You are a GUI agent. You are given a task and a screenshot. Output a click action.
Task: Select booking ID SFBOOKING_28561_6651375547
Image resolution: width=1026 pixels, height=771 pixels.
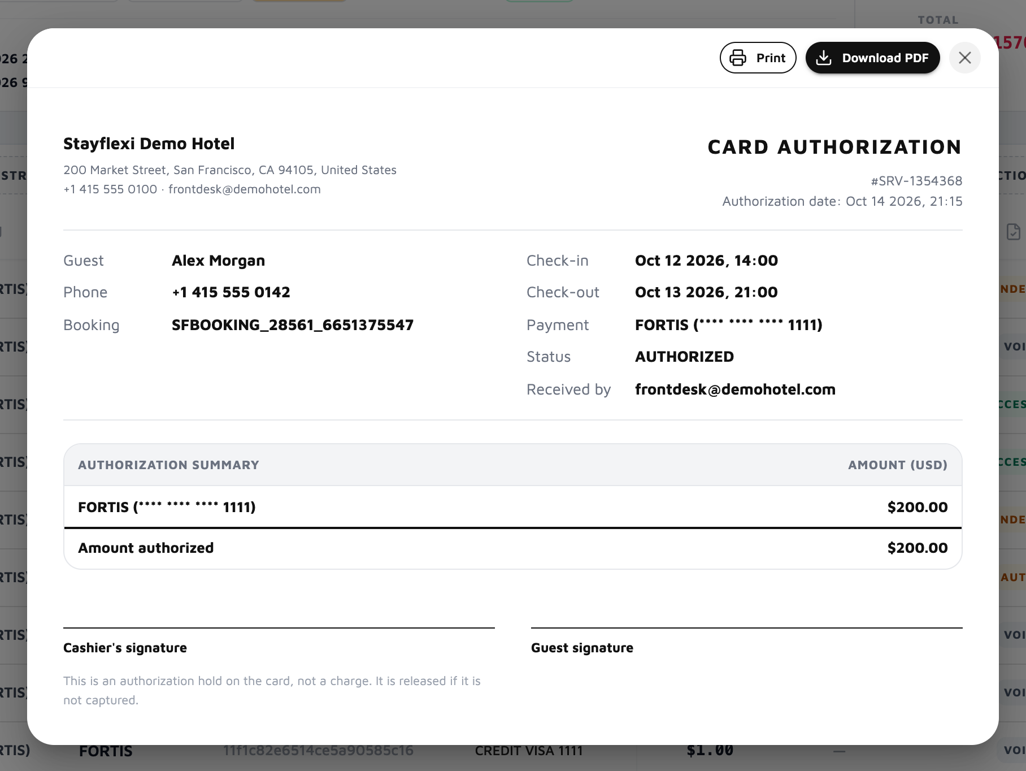pyautogui.click(x=293, y=325)
